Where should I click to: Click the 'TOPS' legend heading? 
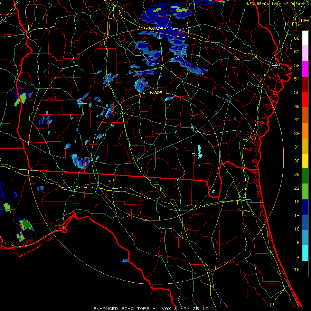point(304,21)
